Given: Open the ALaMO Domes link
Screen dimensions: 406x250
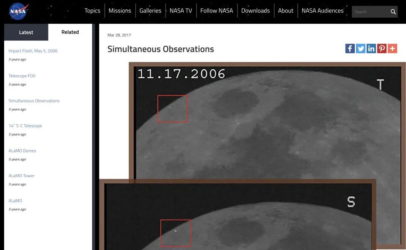Looking at the screenshot, I should [22, 151].
